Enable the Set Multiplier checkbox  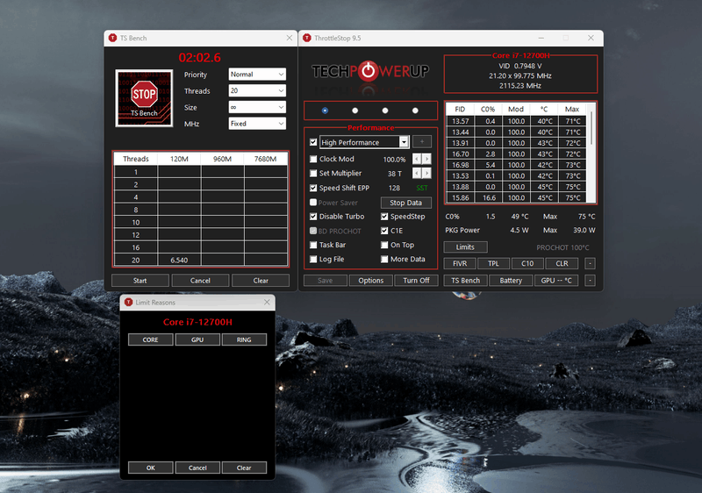click(313, 173)
